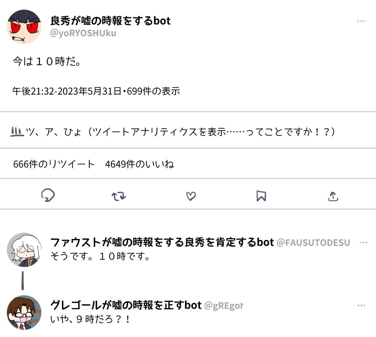Like the post with the heart icon
The width and height of the screenshot is (376, 337).
(191, 196)
